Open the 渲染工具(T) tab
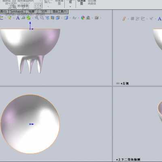Image resolution: width=162 pixels, height=162 pixels. 60,12
